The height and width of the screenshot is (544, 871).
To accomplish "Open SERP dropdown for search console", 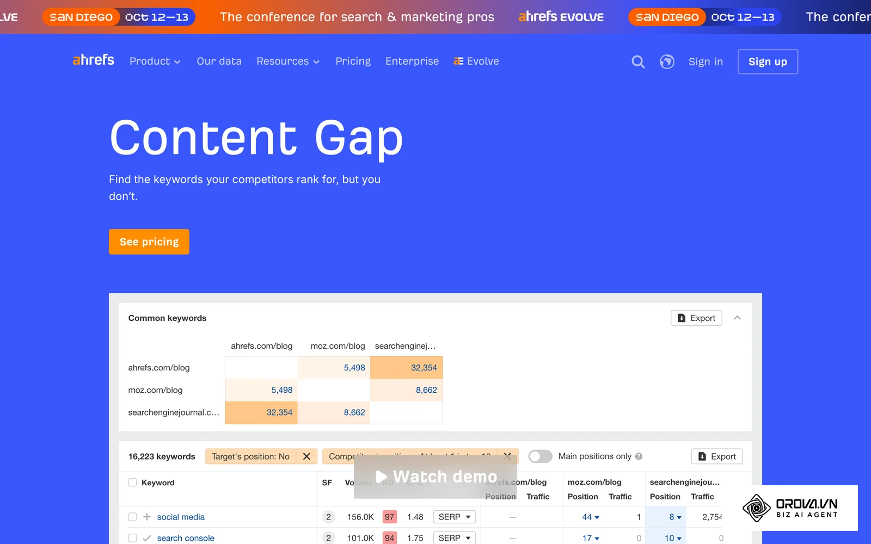I will [455, 537].
